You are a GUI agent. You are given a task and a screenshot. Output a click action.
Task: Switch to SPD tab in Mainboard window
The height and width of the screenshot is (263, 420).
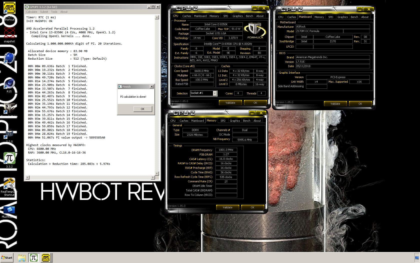331,17
